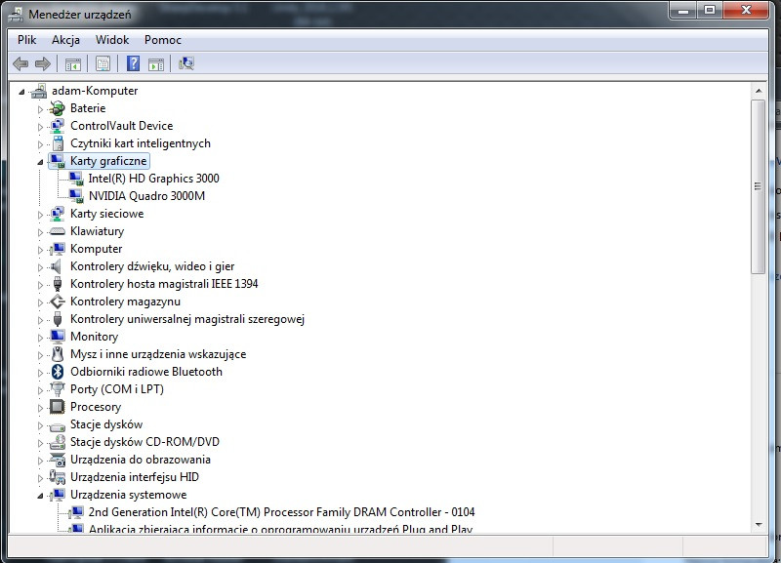Select the Monitory category

(95, 337)
